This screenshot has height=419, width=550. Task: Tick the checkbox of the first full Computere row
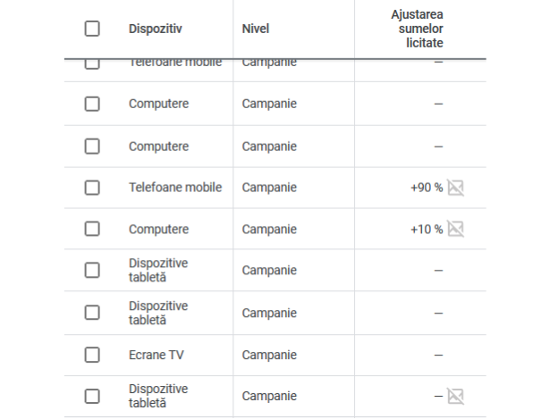pos(92,104)
